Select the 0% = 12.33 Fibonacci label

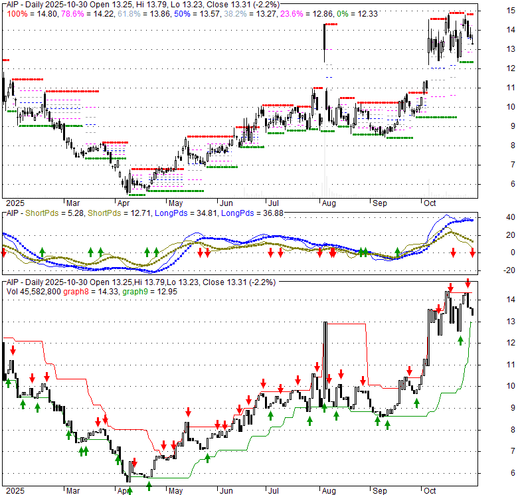[x=357, y=14]
